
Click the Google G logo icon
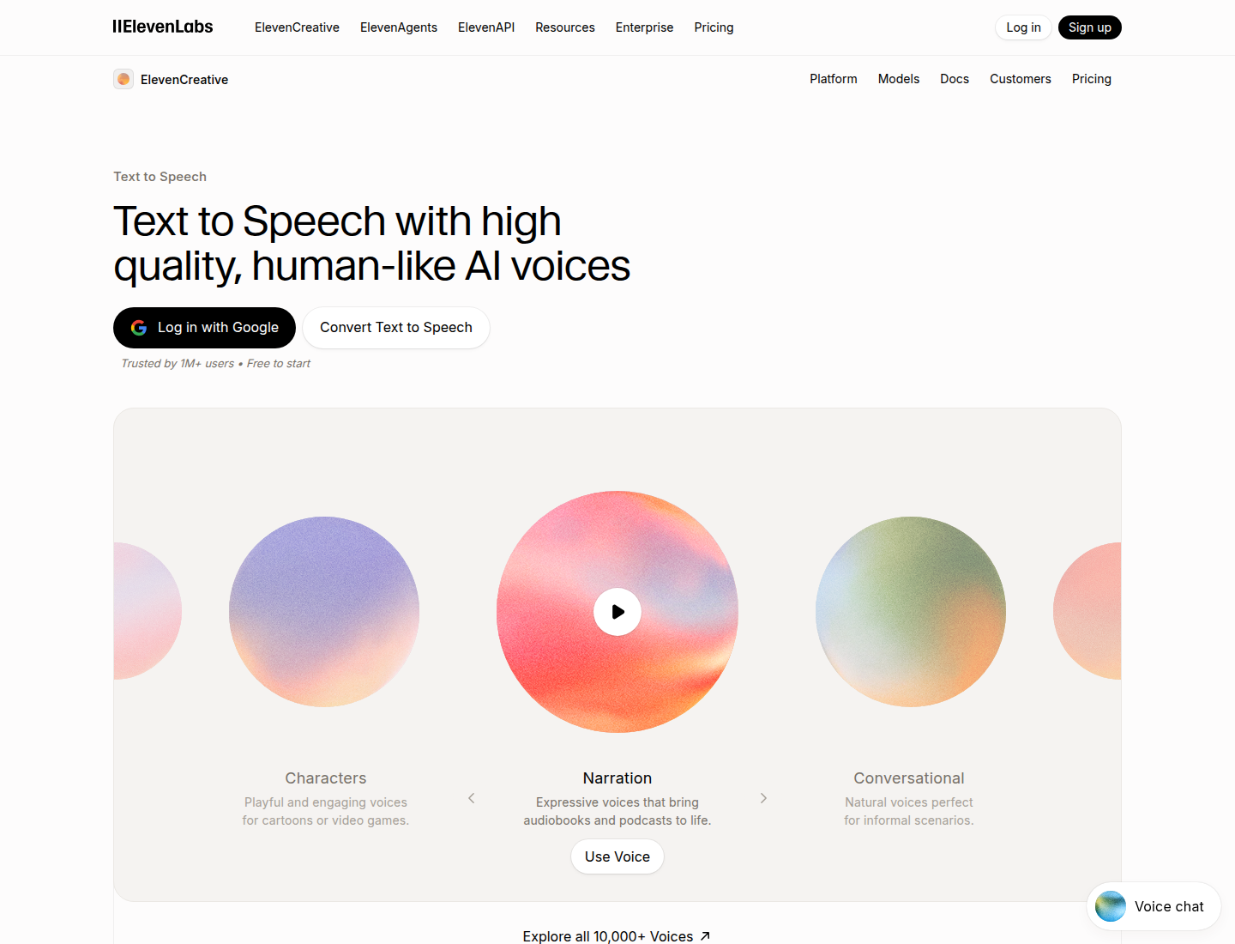139,328
